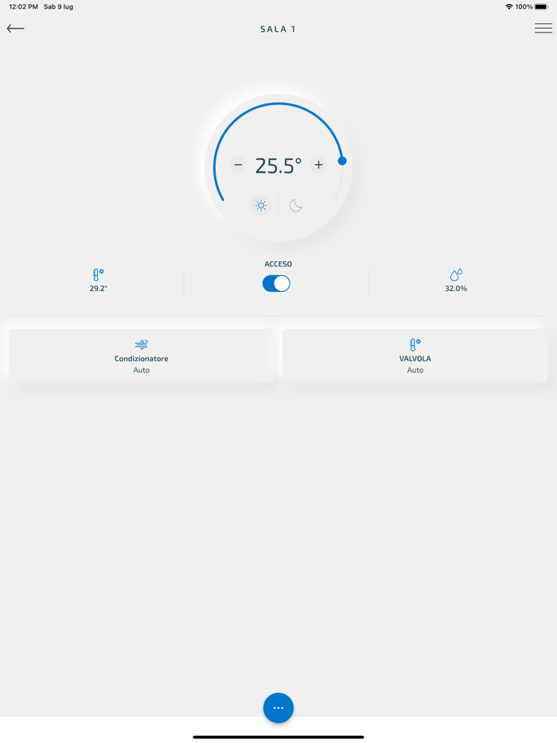Open the Condizionatore Auto card
This screenshot has width=557, height=743.
[x=142, y=356]
